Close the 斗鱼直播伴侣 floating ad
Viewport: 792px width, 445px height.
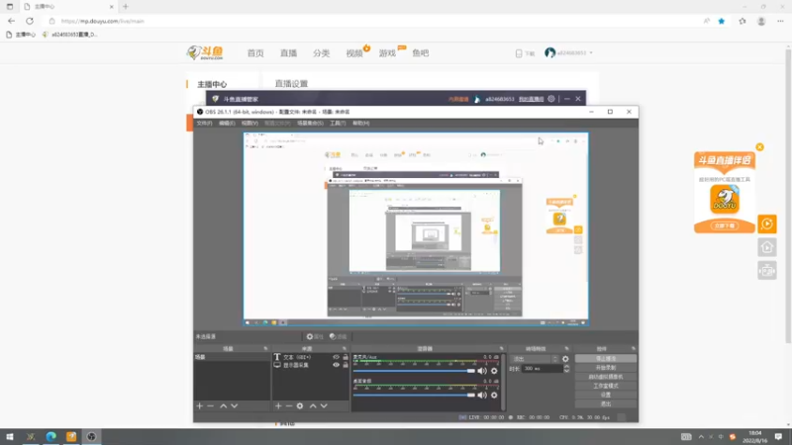tap(759, 147)
